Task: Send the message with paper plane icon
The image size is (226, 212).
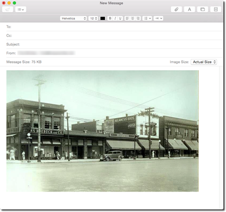Action: tap(8, 9)
